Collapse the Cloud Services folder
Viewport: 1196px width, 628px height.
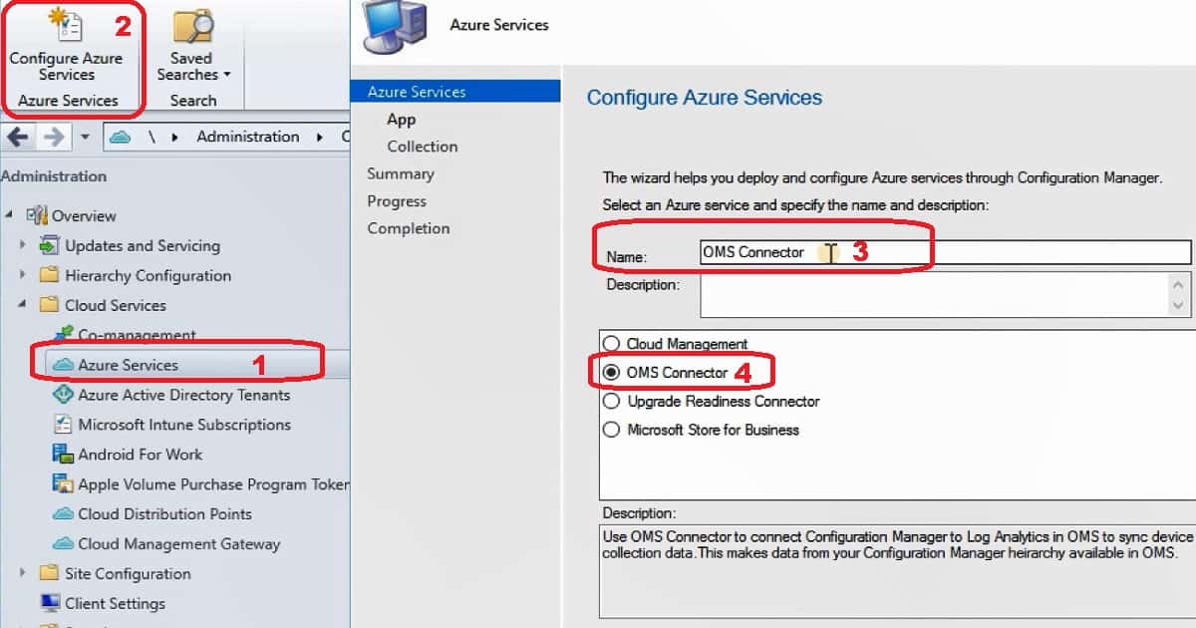pyautogui.click(x=24, y=305)
